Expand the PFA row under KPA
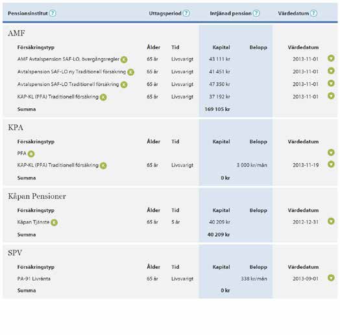This screenshot has width=340, height=335. coord(331,152)
